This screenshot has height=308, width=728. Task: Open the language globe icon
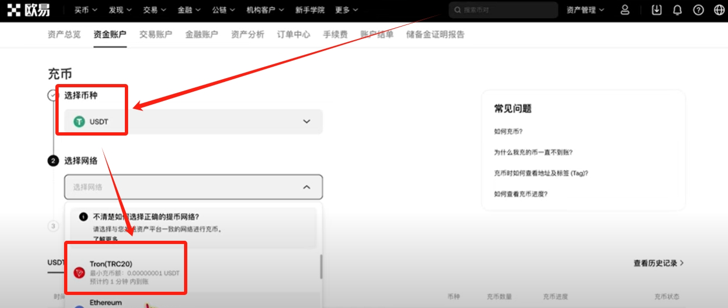click(719, 10)
